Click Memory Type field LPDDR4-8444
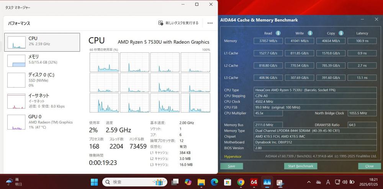This screenshot has width=383, height=189. tap(315, 130)
